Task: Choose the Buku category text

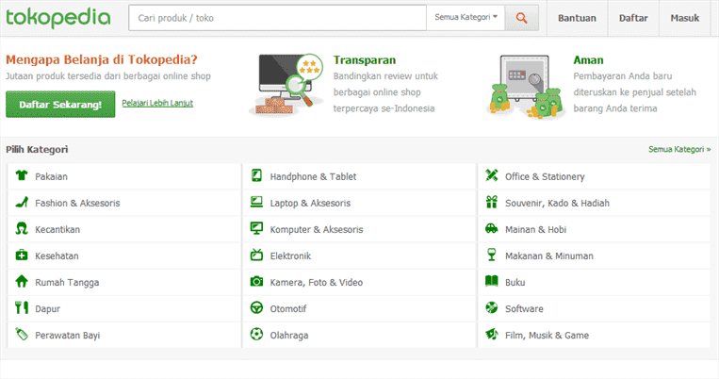Action: (515, 283)
